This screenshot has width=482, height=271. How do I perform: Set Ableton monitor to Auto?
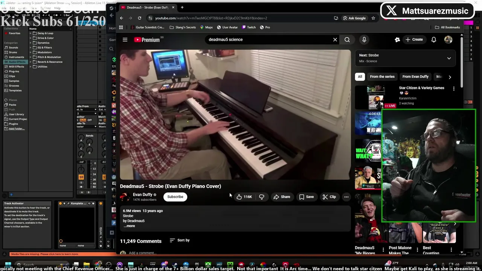(x=83, y=120)
